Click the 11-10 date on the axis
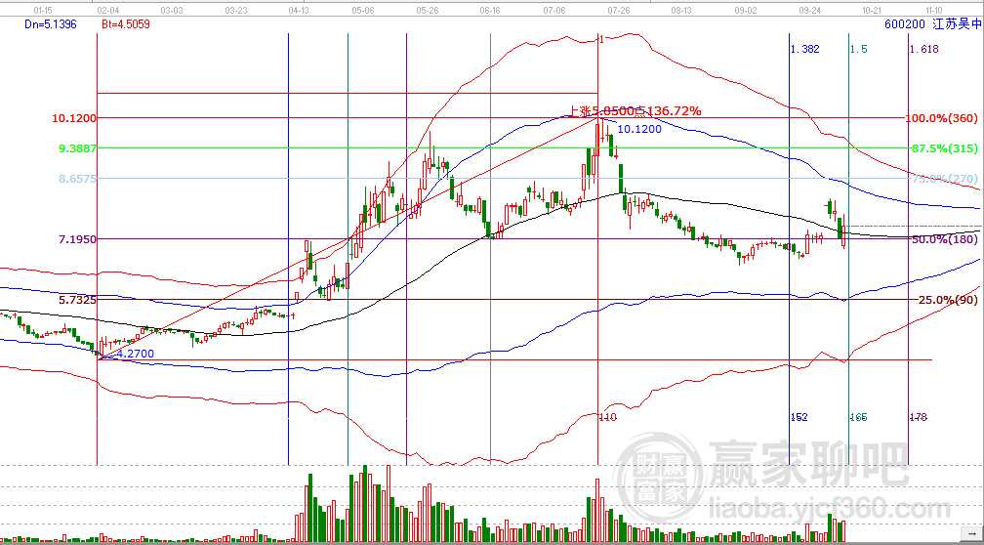984x545 pixels. (934, 10)
